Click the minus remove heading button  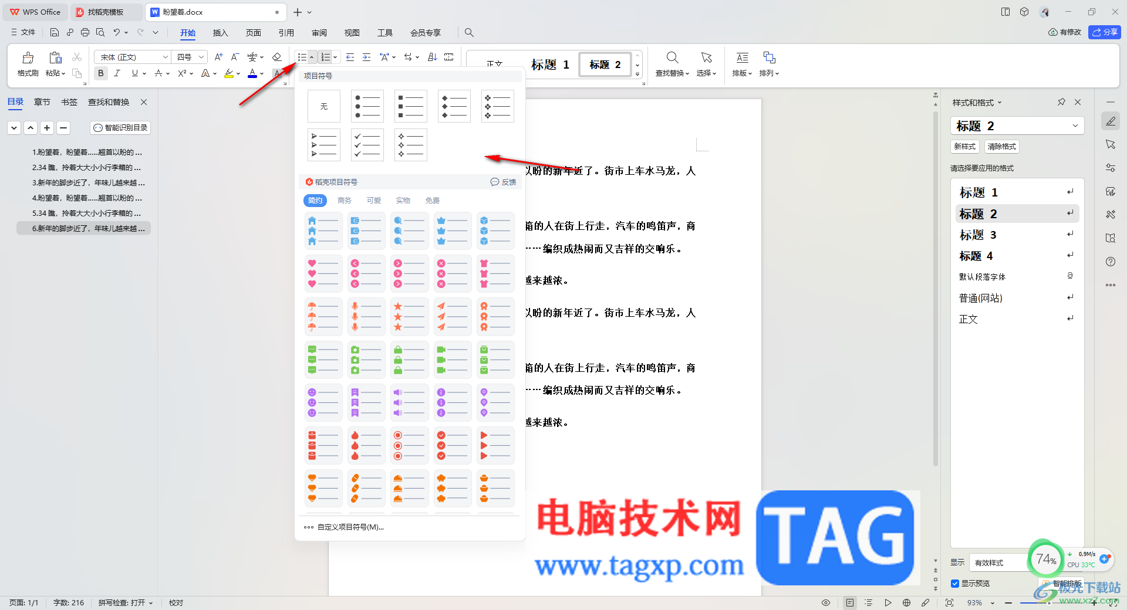tap(63, 128)
